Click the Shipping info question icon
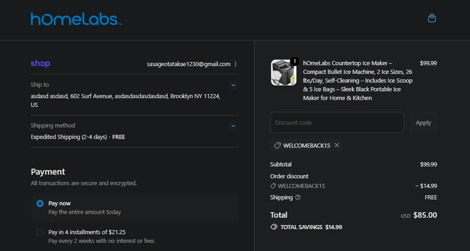470x251 pixels. 298,197
